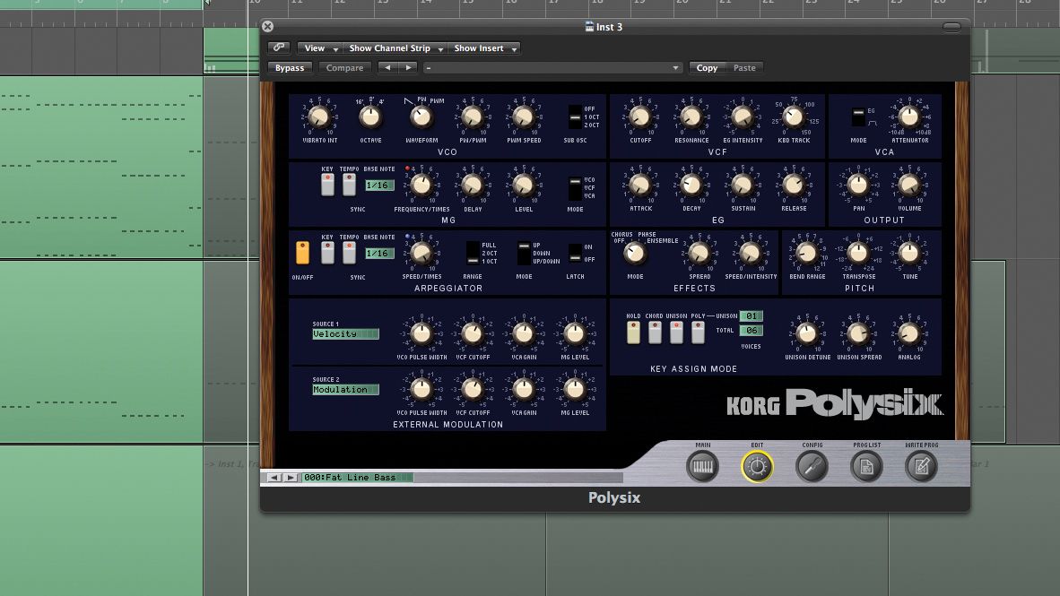Open the Main keyboard view
The image size is (1060, 596).
point(702,466)
